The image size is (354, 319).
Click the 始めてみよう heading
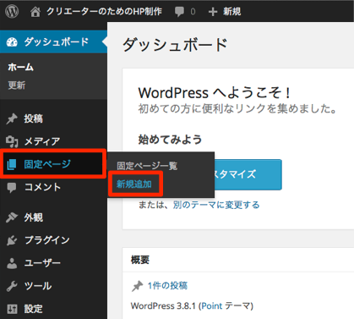pos(170,140)
